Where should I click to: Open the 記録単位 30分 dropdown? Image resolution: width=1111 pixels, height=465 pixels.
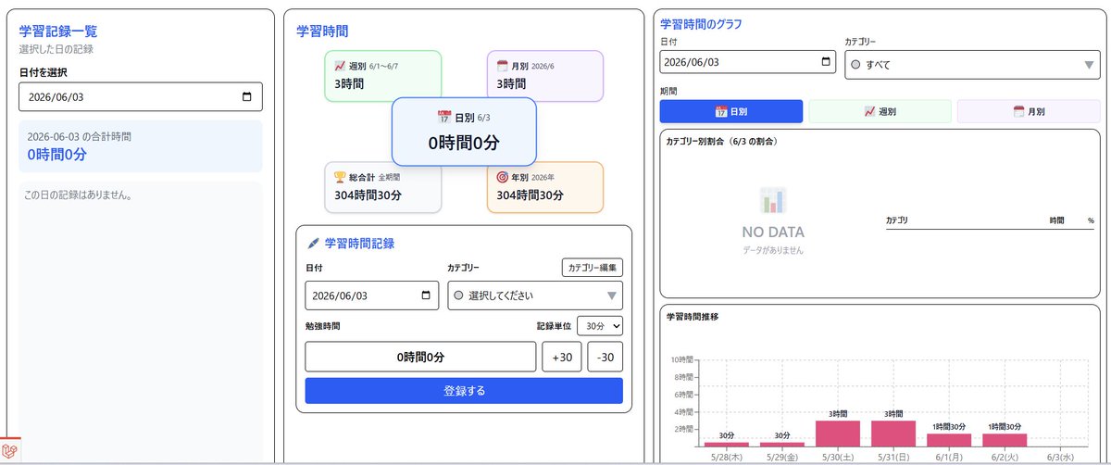[x=600, y=325]
